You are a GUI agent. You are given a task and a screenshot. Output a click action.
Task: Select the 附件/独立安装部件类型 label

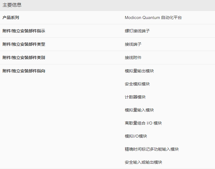pos(24,44)
